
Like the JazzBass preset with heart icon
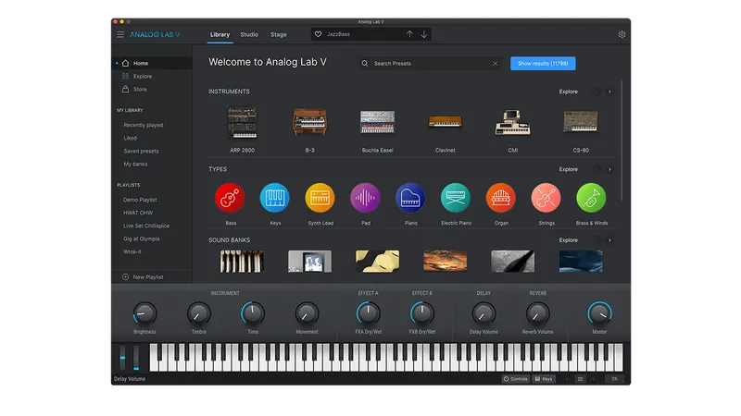[318, 34]
